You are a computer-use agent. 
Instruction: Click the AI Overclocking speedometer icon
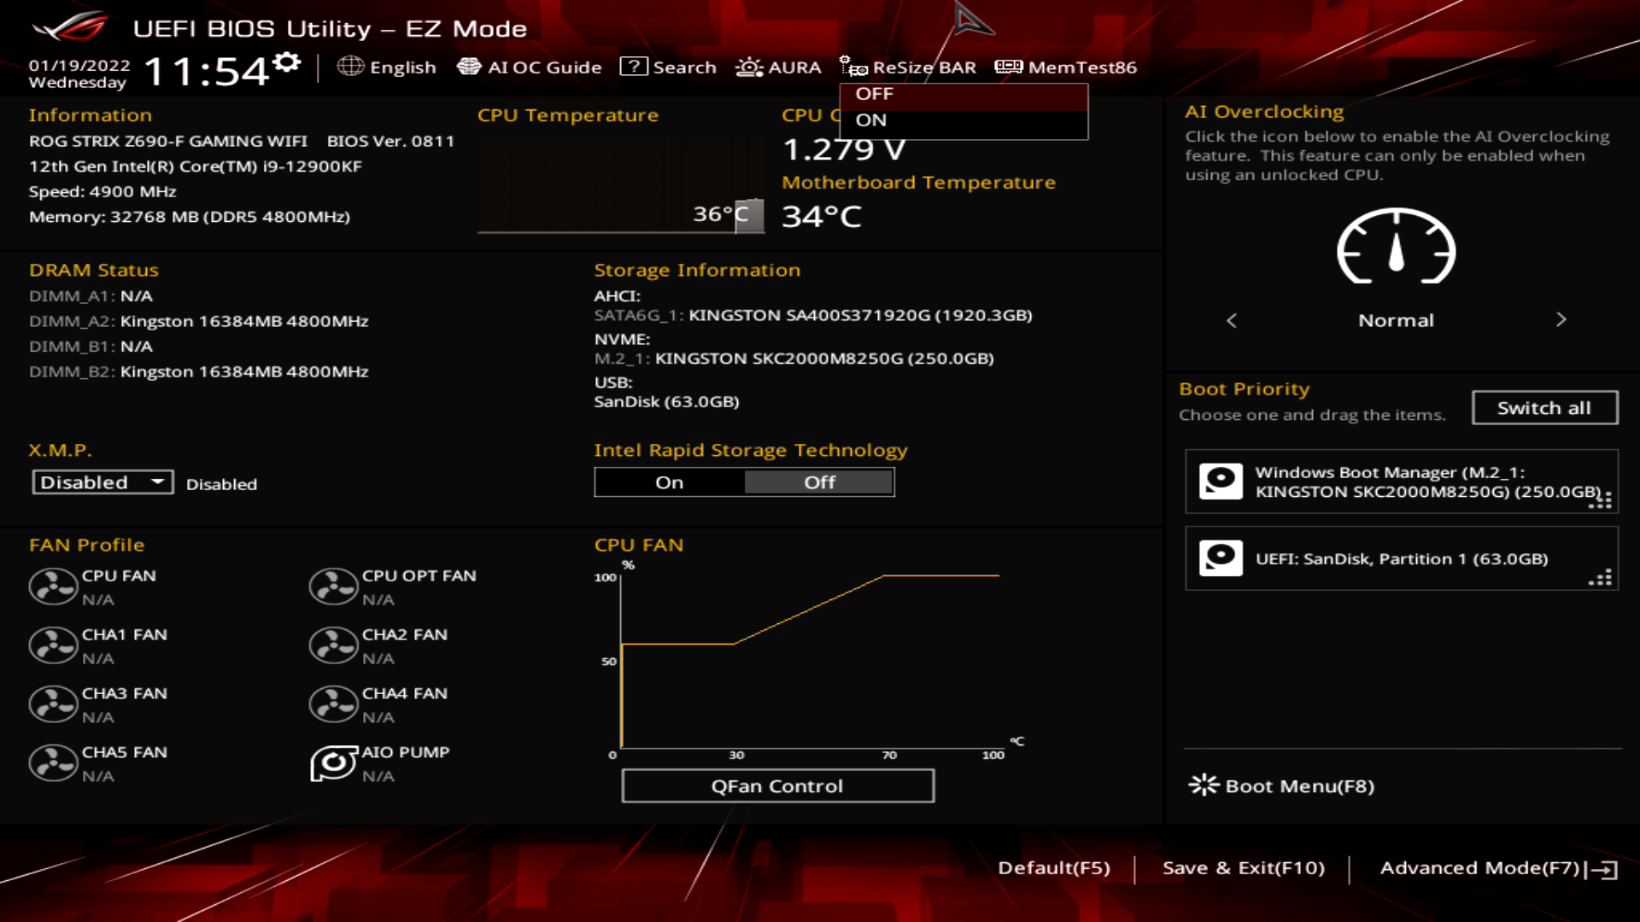coord(1396,248)
